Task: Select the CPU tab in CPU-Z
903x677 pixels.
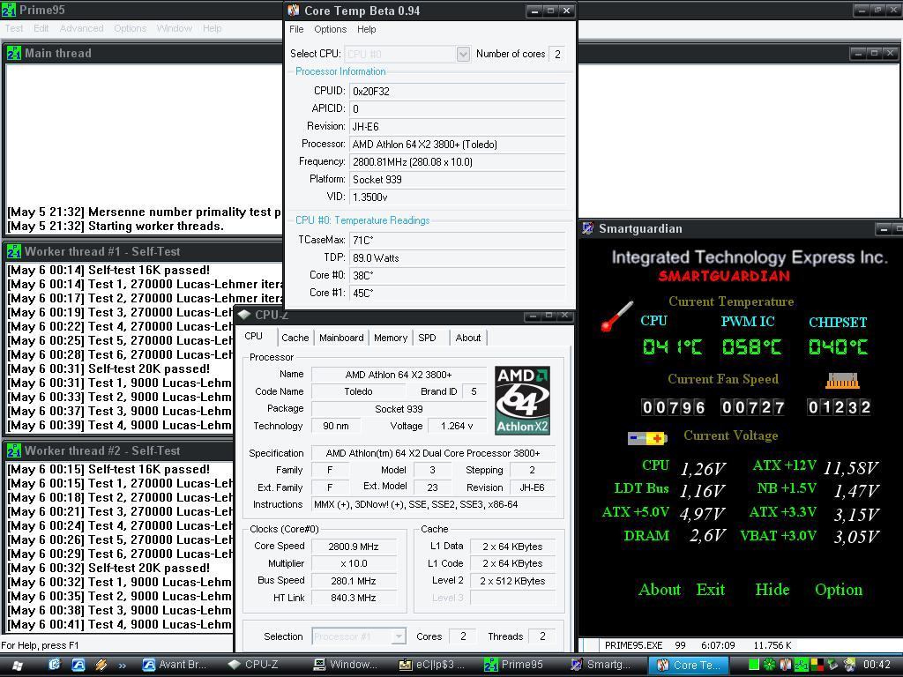Action: [254, 336]
